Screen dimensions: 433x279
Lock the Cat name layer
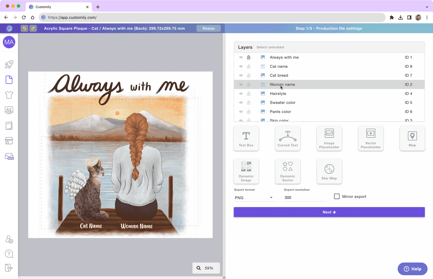tap(248, 66)
